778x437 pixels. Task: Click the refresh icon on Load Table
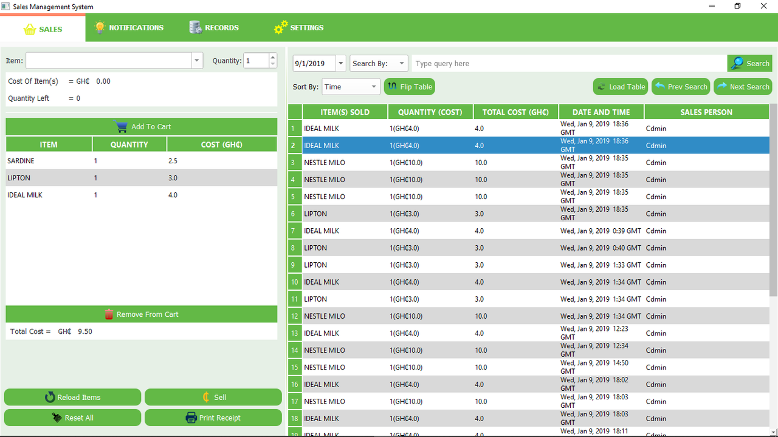tap(601, 87)
